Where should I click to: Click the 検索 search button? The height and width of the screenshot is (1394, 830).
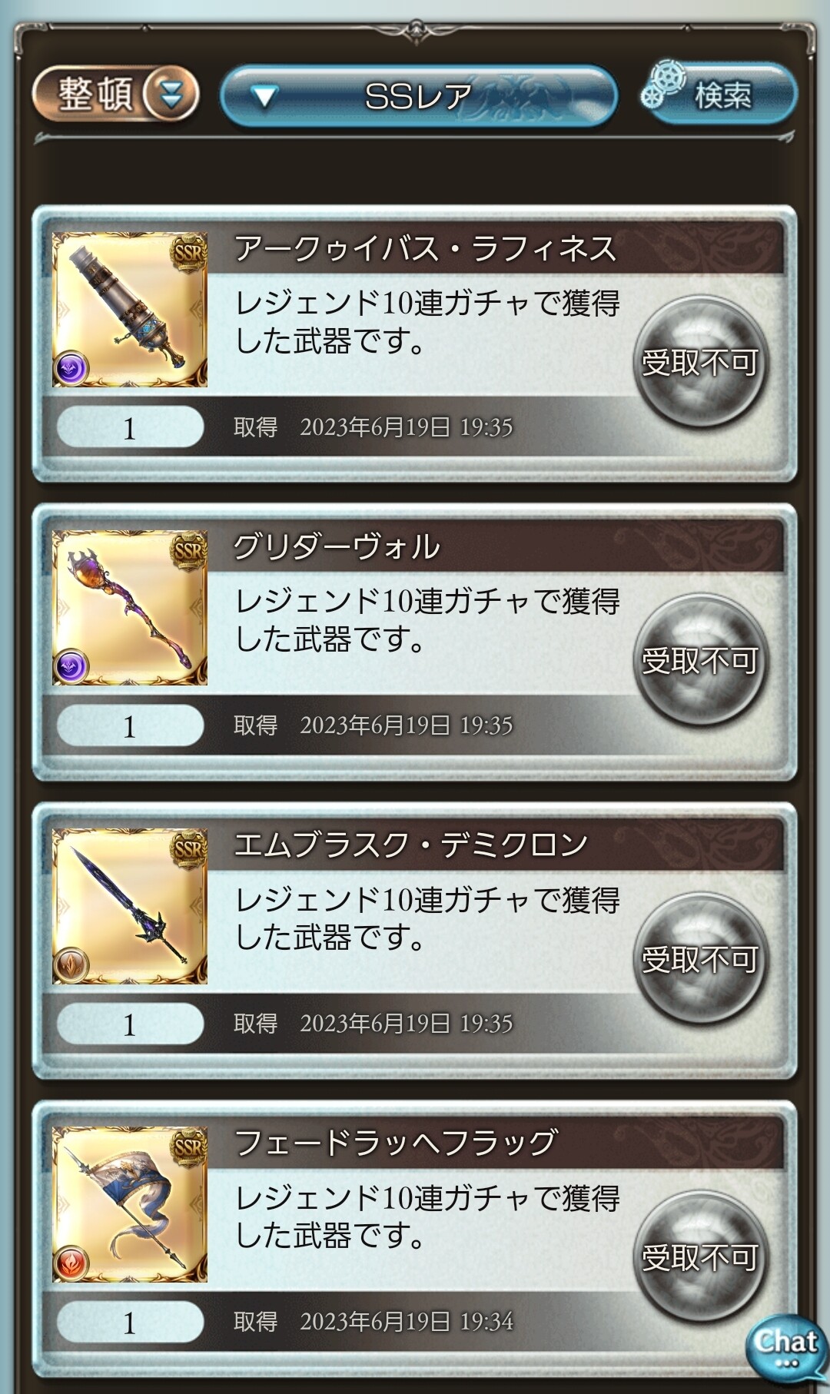tap(720, 94)
